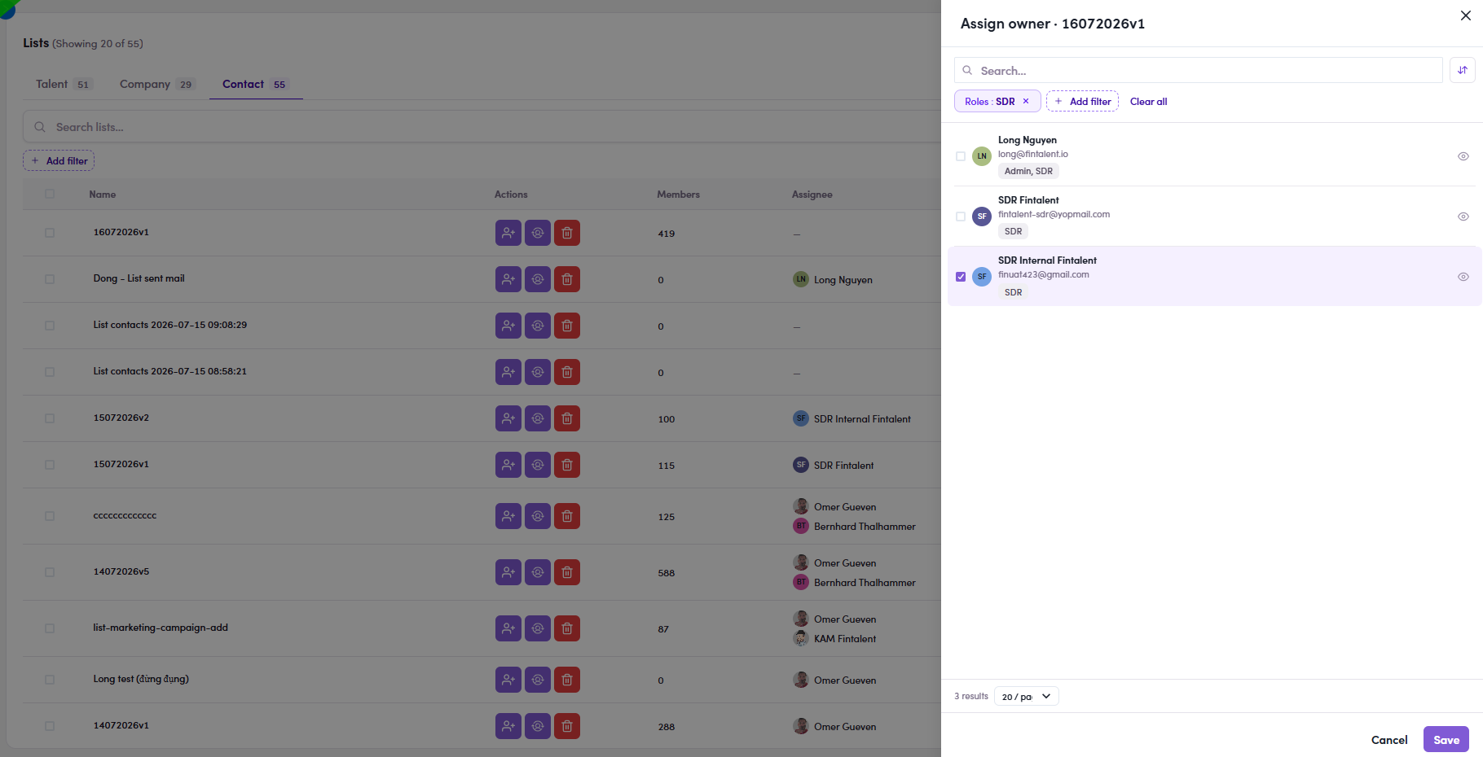Click trash icon for list-marketing-campaign-add row
Image resolution: width=1483 pixels, height=757 pixels.
click(567, 628)
